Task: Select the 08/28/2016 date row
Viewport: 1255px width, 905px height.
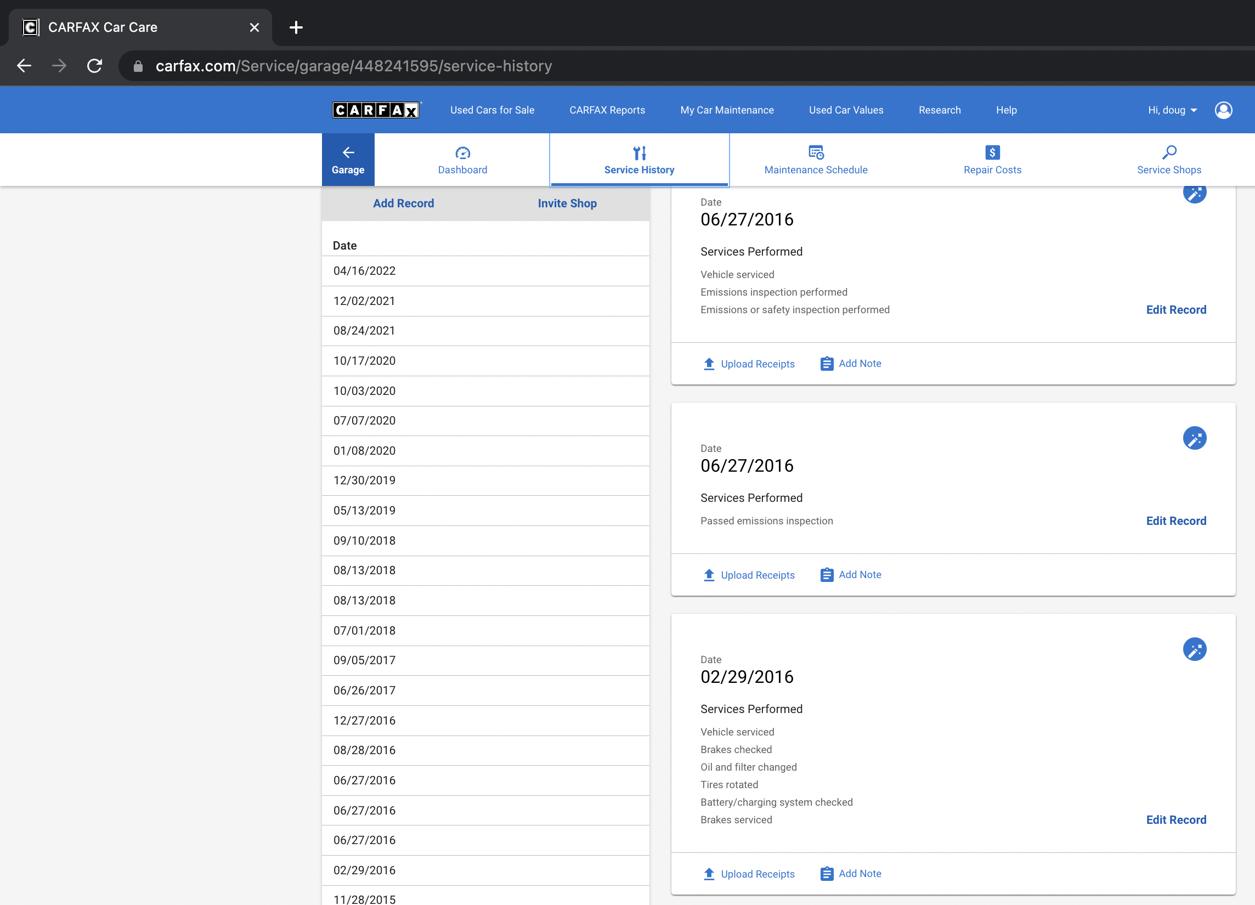Action: click(485, 751)
